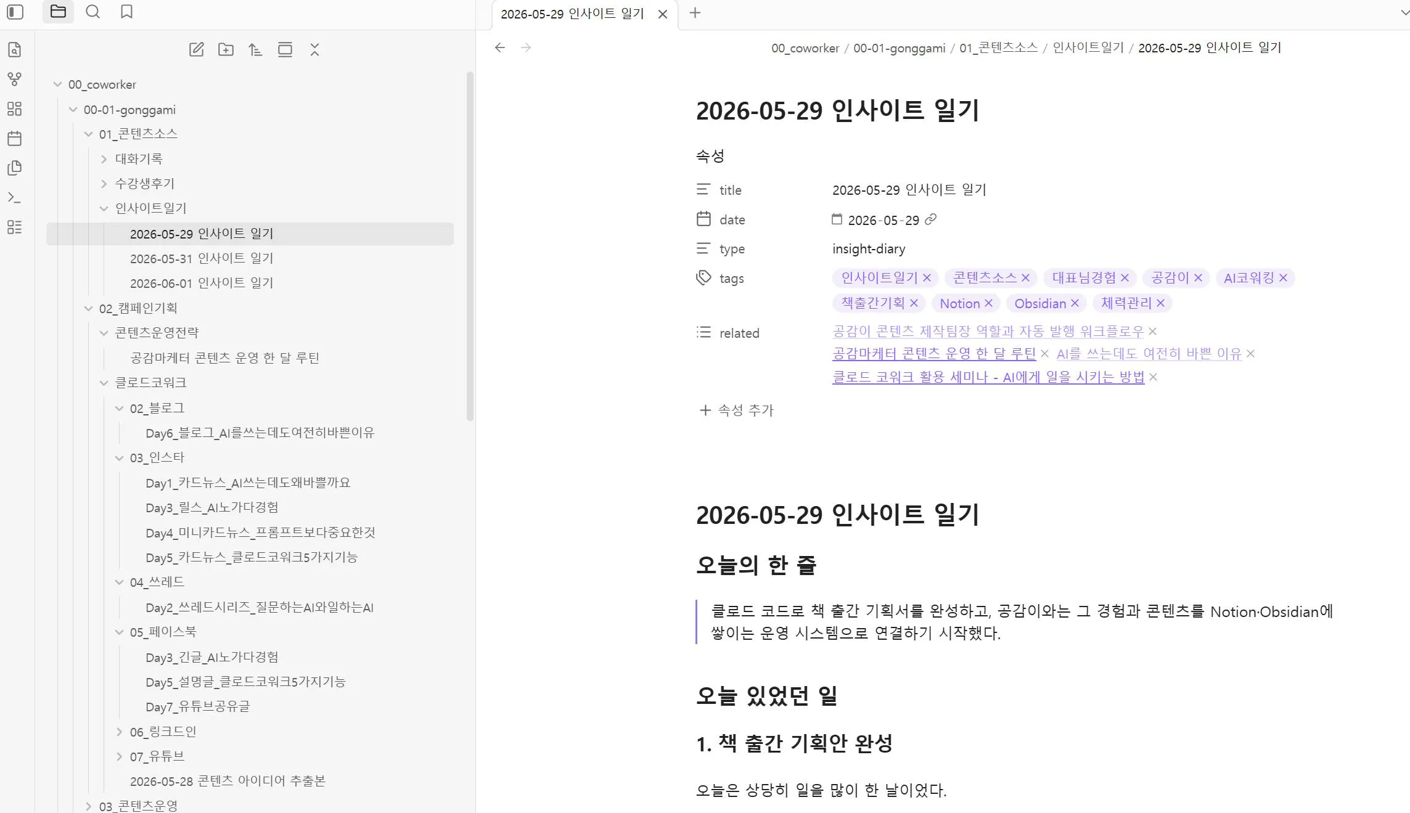The height and width of the screenshot is (813, 1410).
Task: Open the quick switcher ribbon icon
Action: [x=15, y=50]
